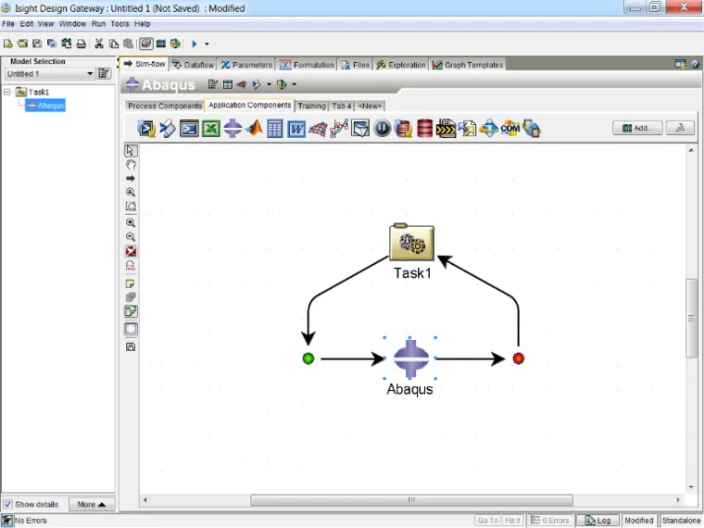Select the Pause component icon

pos(382,129)
